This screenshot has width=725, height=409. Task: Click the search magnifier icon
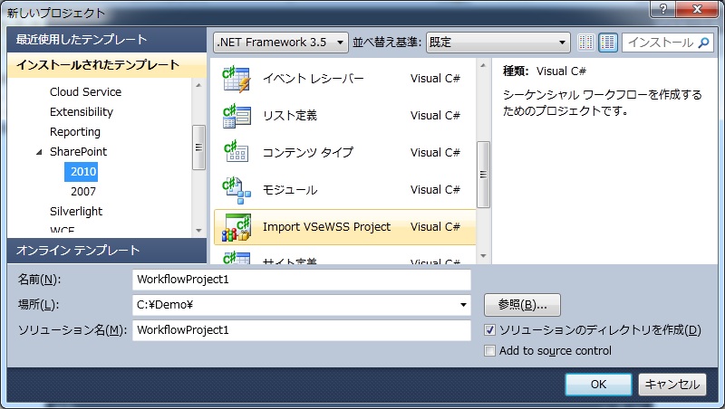pyautogui.click(x=703, y=43)
